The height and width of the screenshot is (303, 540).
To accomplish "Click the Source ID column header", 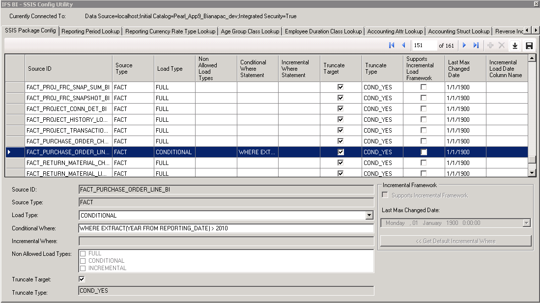I will tap(68, 69).
